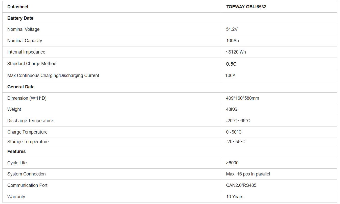Click the General Data section heading
340x204 pixels.
pos(21,87)
